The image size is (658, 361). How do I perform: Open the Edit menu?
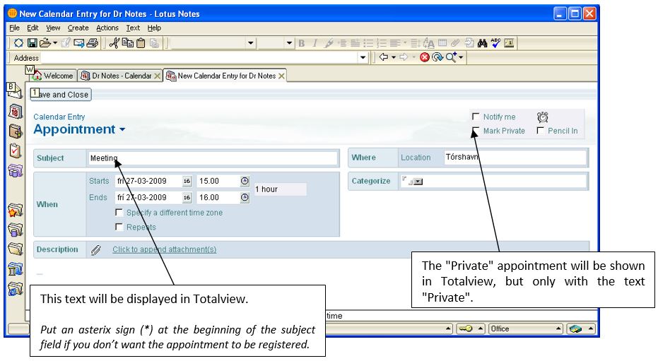point(33,28)
